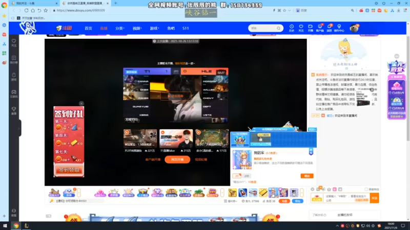Play the T1 vs HLE replay video
The height and width of the screenshot is (230, 410).
tap(176, 96)
